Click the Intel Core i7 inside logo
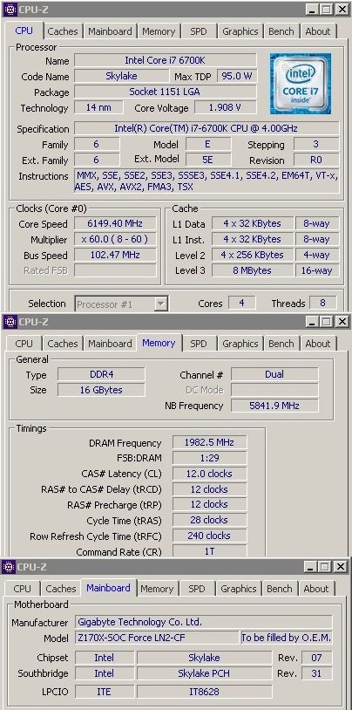352x710 pixels. coord(301,84)
